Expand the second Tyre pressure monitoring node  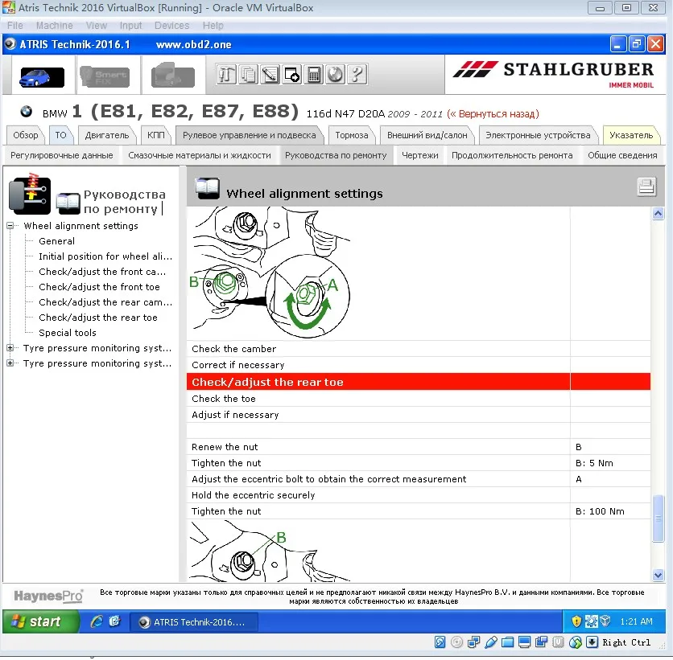[10, 363]
